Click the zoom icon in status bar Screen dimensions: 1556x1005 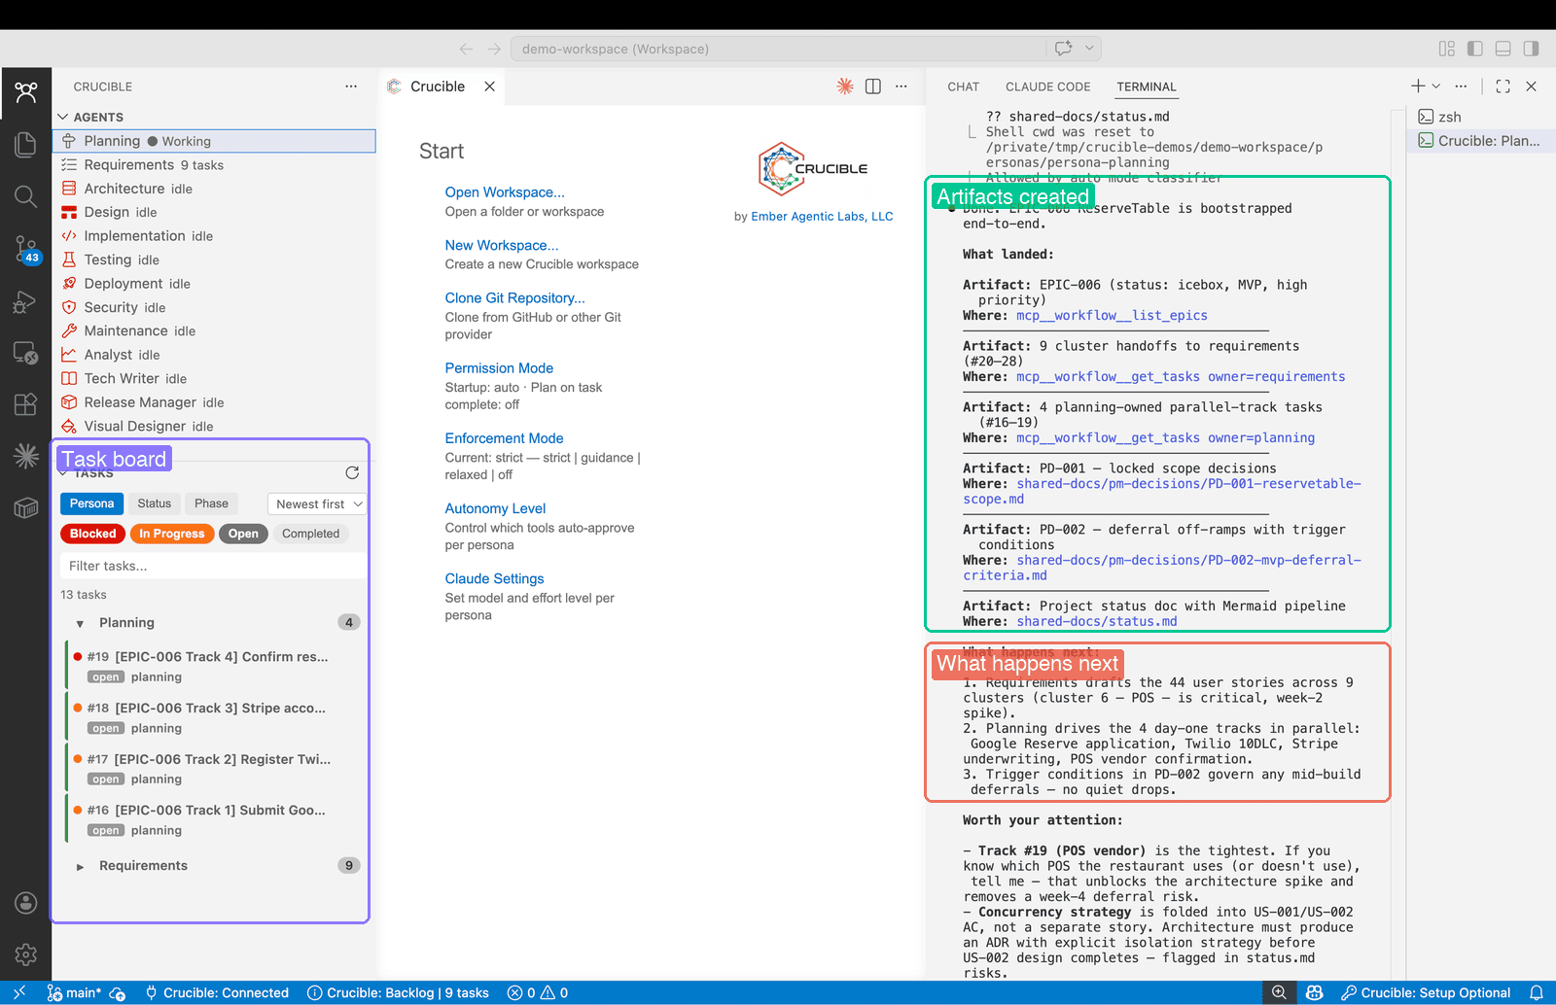pyautogui.click(x=1279, y=992)
